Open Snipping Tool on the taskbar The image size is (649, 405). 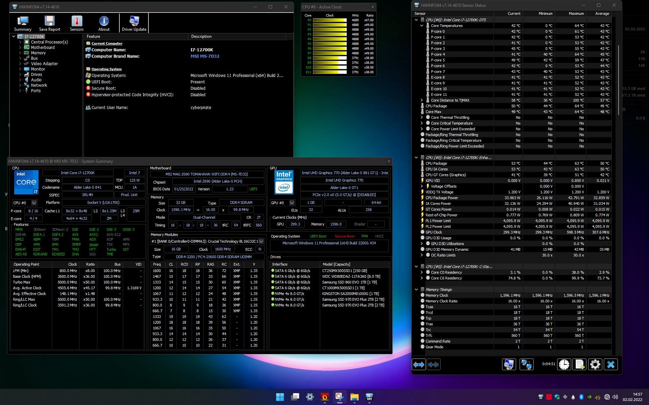point(339,397)
